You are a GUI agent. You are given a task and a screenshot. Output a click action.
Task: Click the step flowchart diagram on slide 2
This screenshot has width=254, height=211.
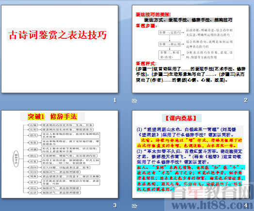point(196,44)
